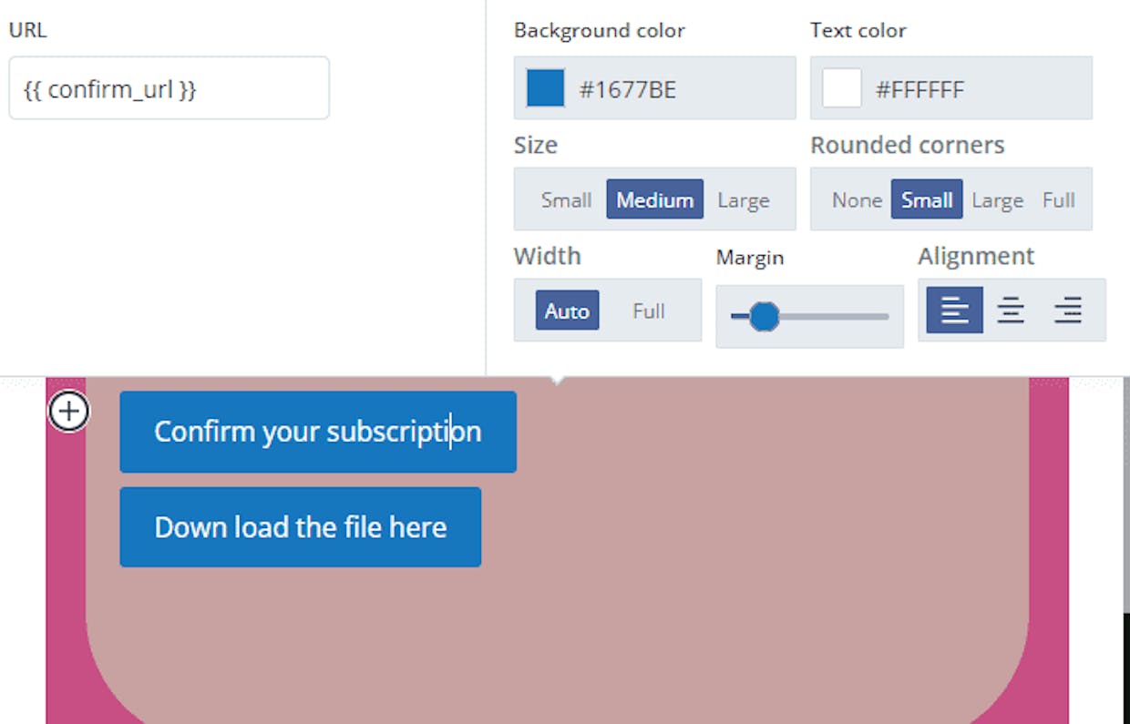The width and height of the screenshot is (1130, 724).
Task: Set rounded corners to Large
Action: (x=997, y=199)
